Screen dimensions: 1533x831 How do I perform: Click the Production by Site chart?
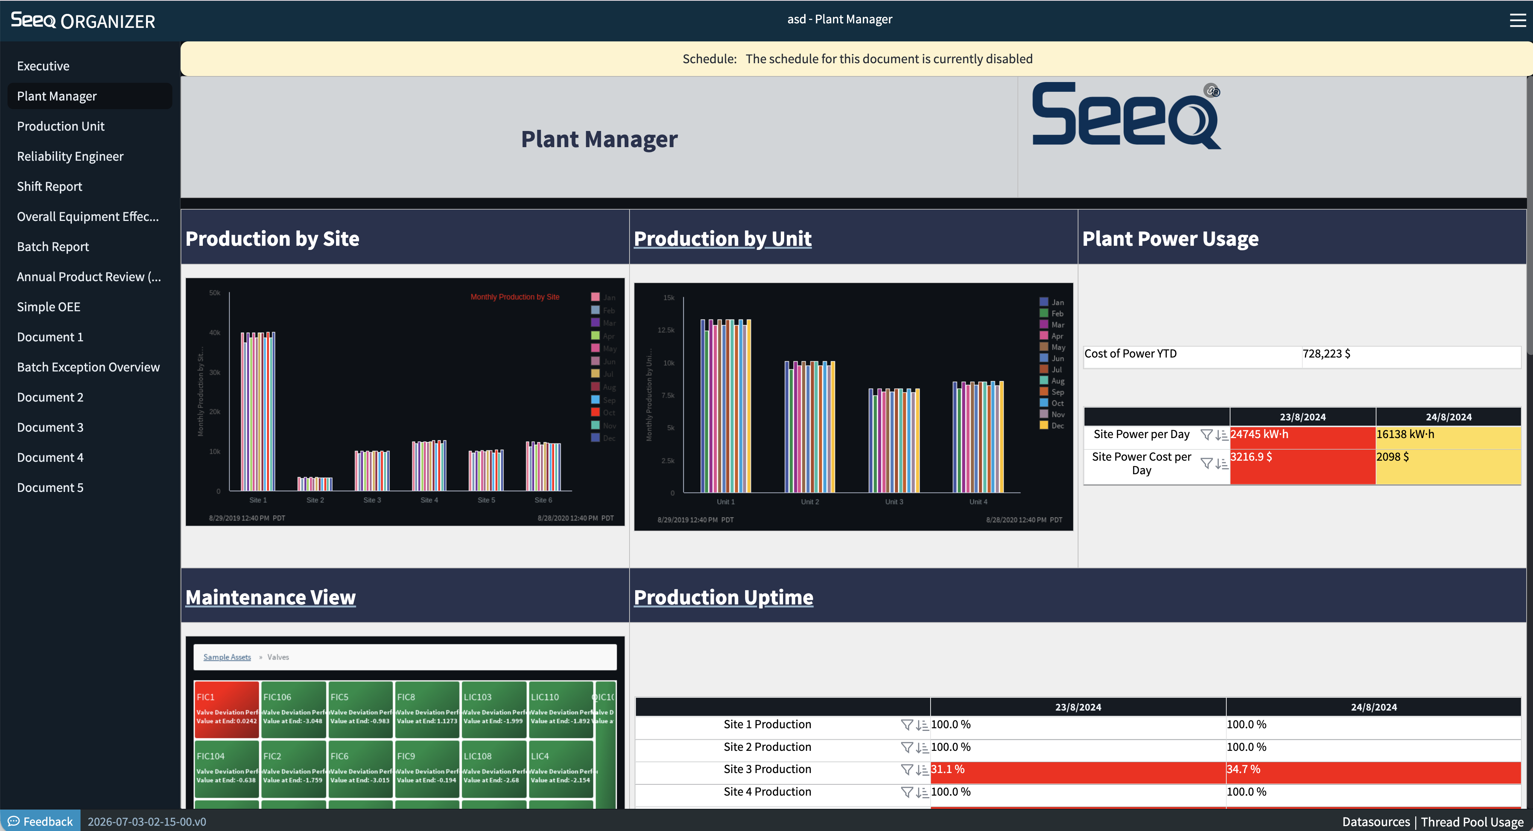(x=405, y=402)
